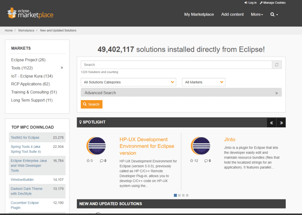Open Long Term Support (11) market
The image size is (302, 215).
click(x=32, y=100)
